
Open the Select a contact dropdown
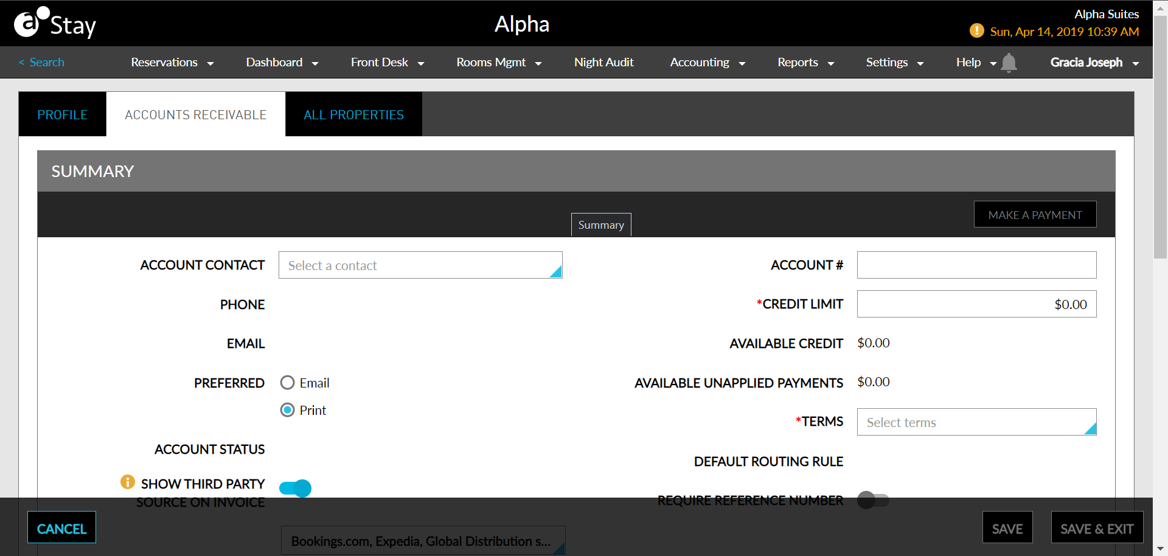point(420,265)
